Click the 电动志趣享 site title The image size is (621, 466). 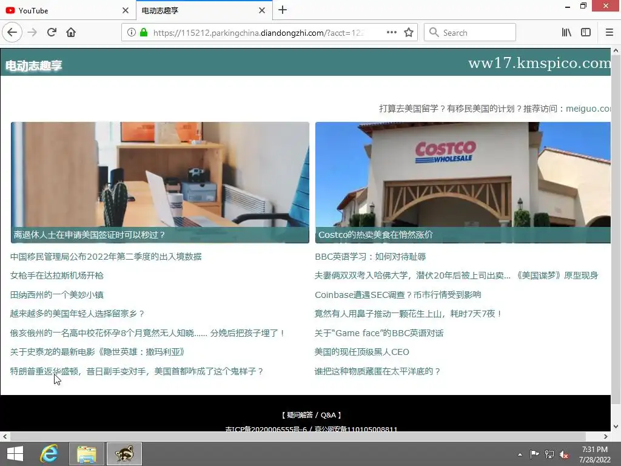click(x=34, y=66)
